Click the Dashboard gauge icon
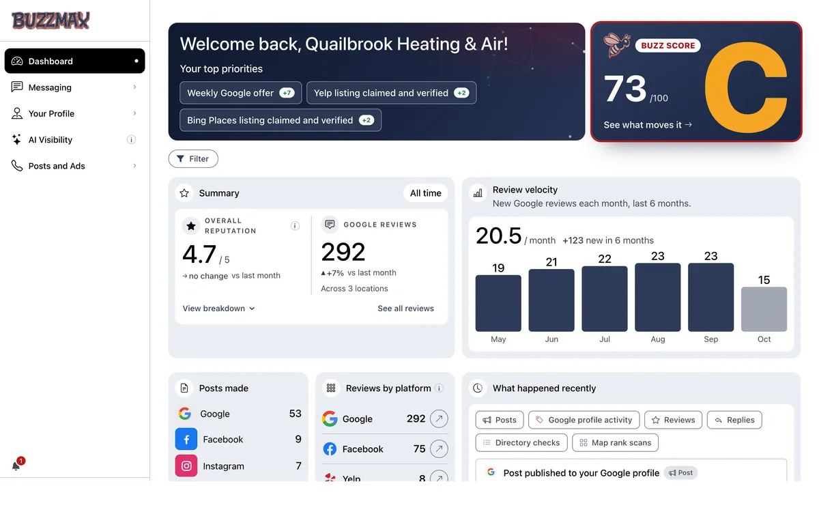 pyautogui.click(x=17, y=61)
